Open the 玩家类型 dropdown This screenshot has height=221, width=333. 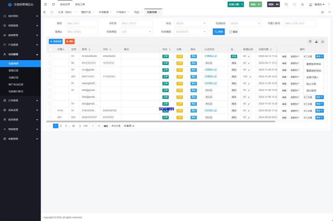pos(136,32)
